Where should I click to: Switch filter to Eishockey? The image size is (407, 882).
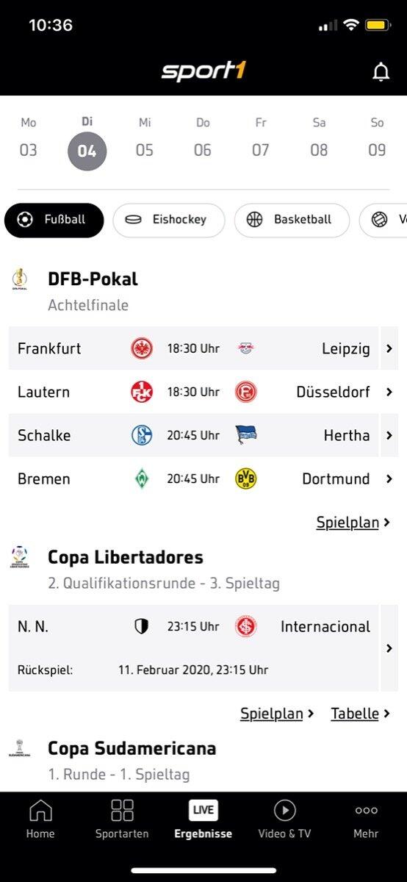[x=169, y=220]
